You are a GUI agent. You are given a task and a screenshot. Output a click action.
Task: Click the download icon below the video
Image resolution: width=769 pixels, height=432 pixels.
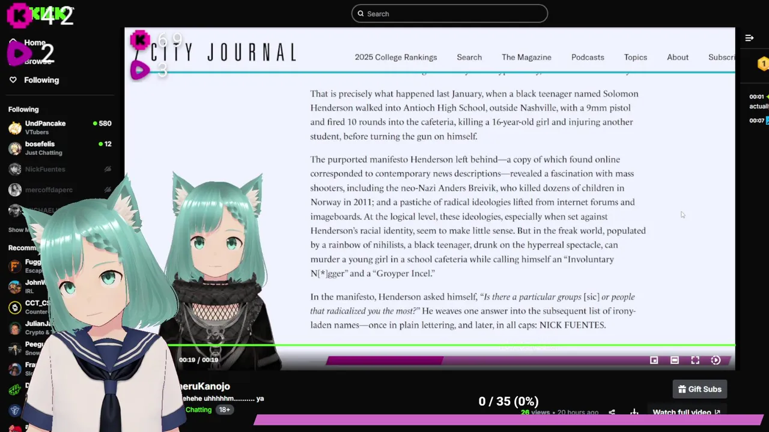(634, 413)
